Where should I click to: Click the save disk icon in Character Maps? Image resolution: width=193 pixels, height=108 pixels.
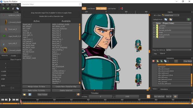(x=30, y=95)
